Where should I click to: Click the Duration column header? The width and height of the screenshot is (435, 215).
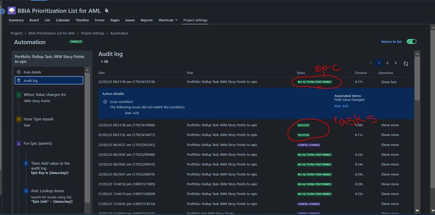(x=361, y=73)
